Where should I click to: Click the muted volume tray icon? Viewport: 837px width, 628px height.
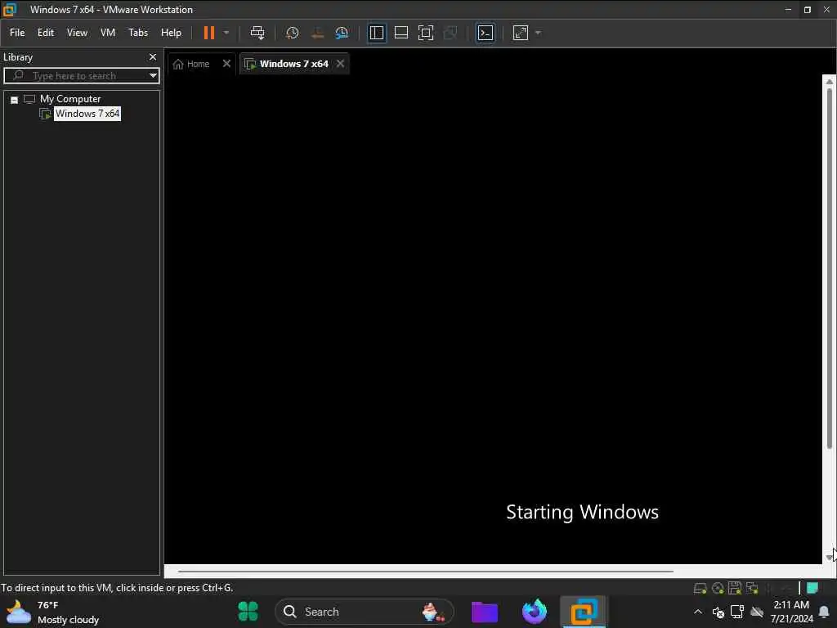click(718, 612)
